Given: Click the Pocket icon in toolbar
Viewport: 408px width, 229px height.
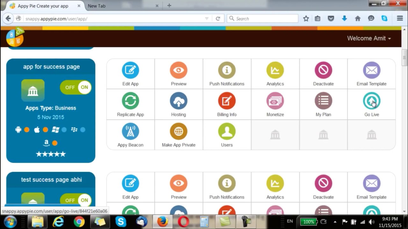Looking at the screenshot, I should coord(331,18).
